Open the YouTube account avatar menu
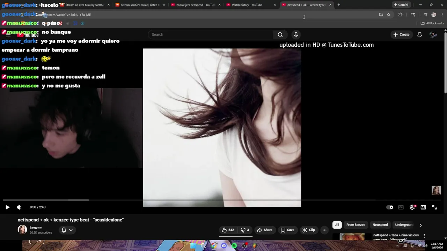Viewport: 447px width, 251px height. (x=433, y=35)
